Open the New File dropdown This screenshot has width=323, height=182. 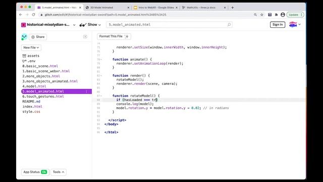(x=31, y=48)
